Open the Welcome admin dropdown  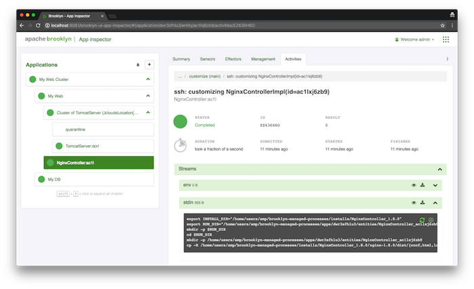[413, 40]
